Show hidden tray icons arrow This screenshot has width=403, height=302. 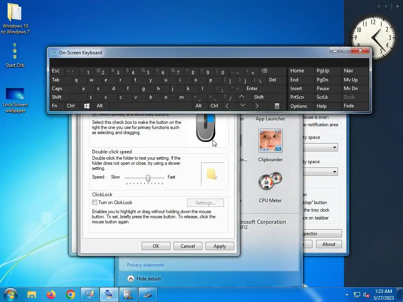347,295
